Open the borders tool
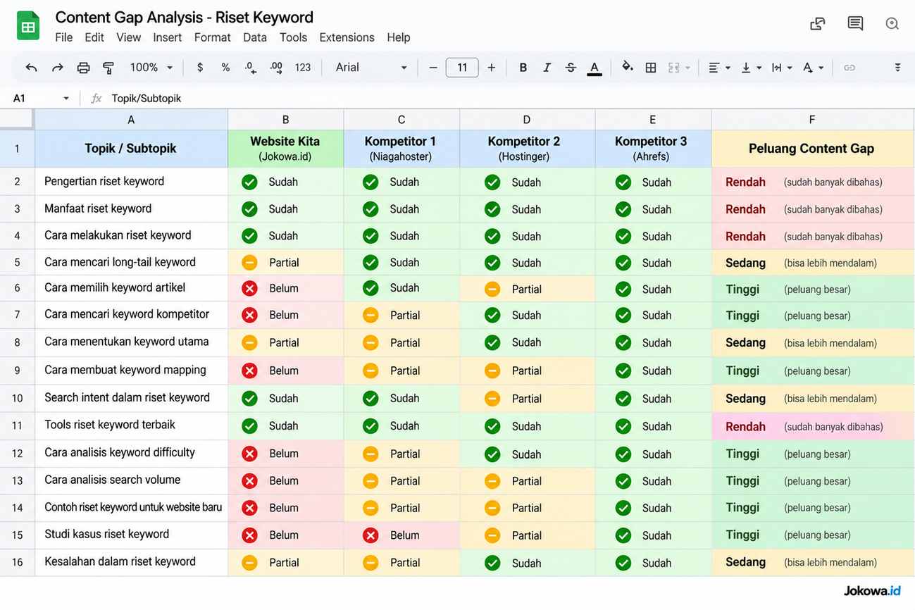915x610 pixels. pos(651,68)
